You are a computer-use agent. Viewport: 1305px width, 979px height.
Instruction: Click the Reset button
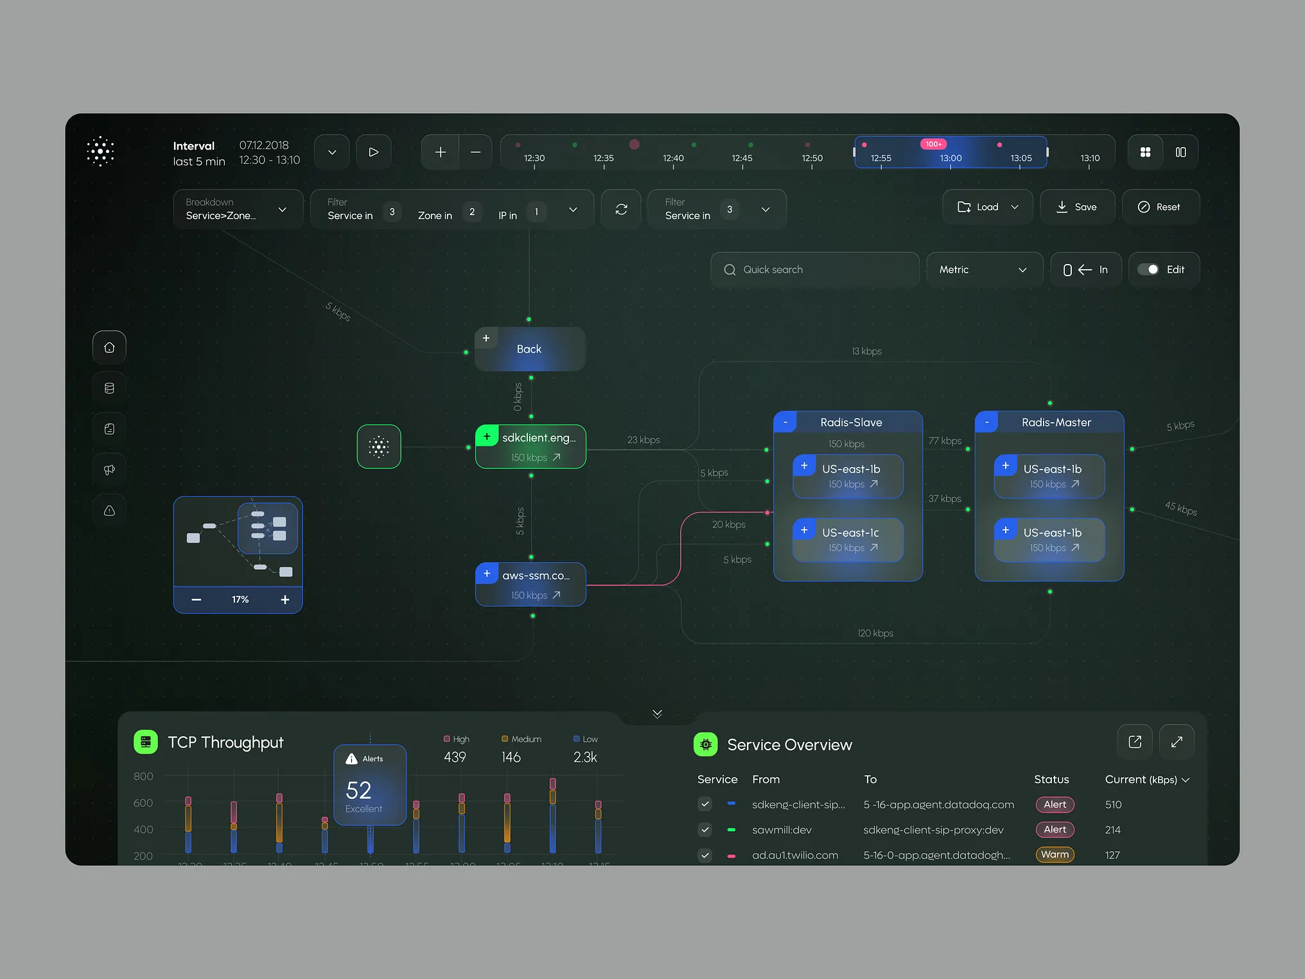1160,206
